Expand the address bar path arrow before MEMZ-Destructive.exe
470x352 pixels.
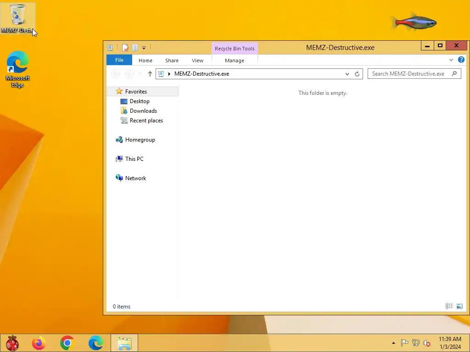169,74
